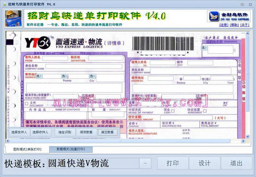The image size is (256, 177).
Task: Click the 选择收件人 button
Action: coord(40,132)
